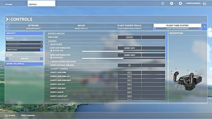Click Cockpit Look Down primary binding
Image resolution: width=212 pixels, height=119 pixels.
[129, 73]
